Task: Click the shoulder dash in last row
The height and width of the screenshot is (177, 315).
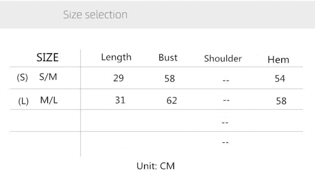Action: point(225,143)
